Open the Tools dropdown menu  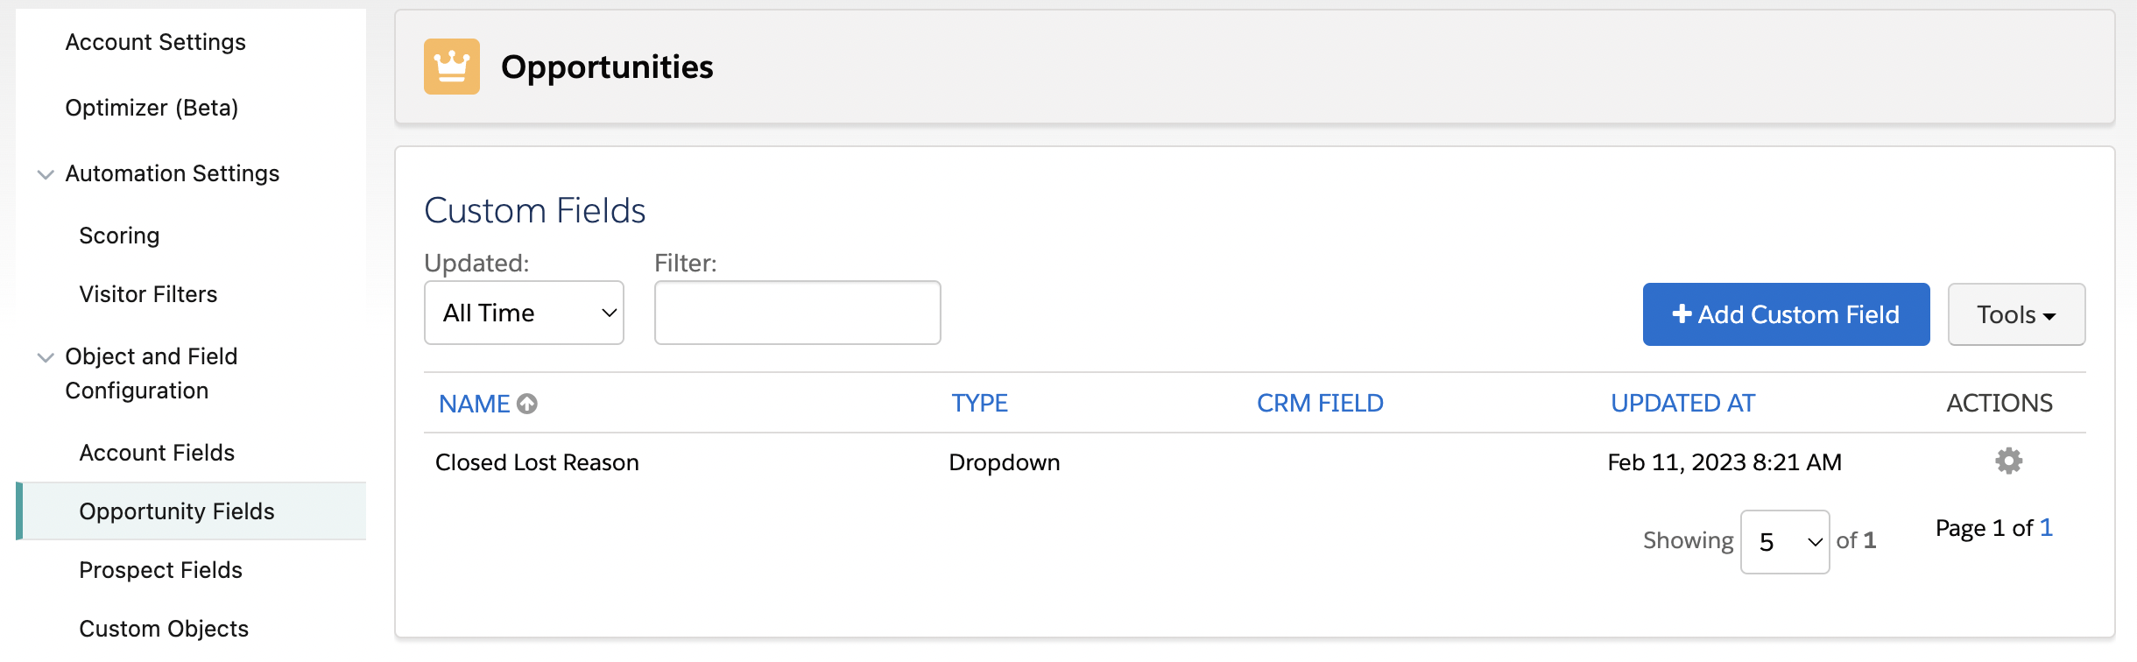click(2016, 314)
